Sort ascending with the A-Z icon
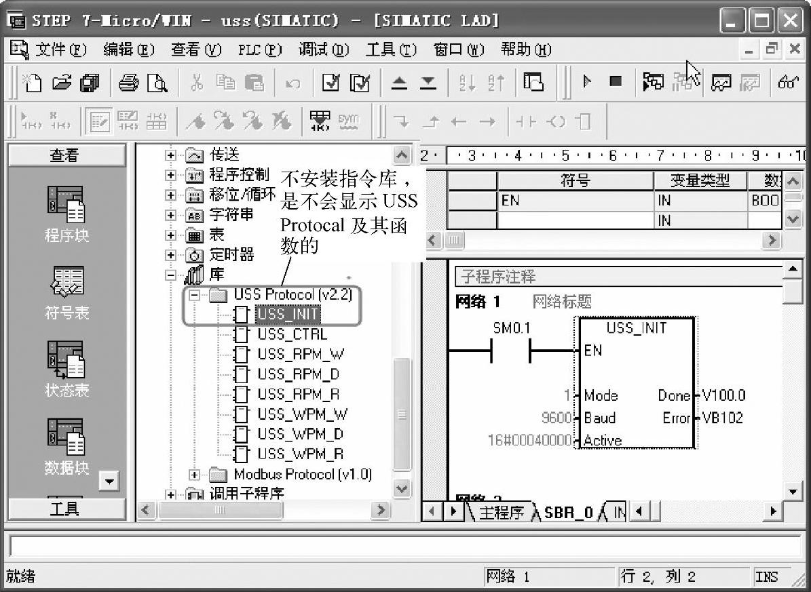The width and height of the screenshot is (811, 592). 467,82
